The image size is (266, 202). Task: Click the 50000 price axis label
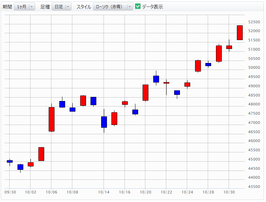[254, 68]
